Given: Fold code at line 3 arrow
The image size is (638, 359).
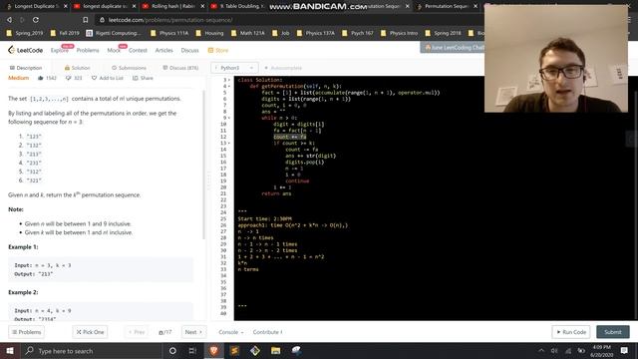Looking at the screenshot, I should (x=229, y=80).
